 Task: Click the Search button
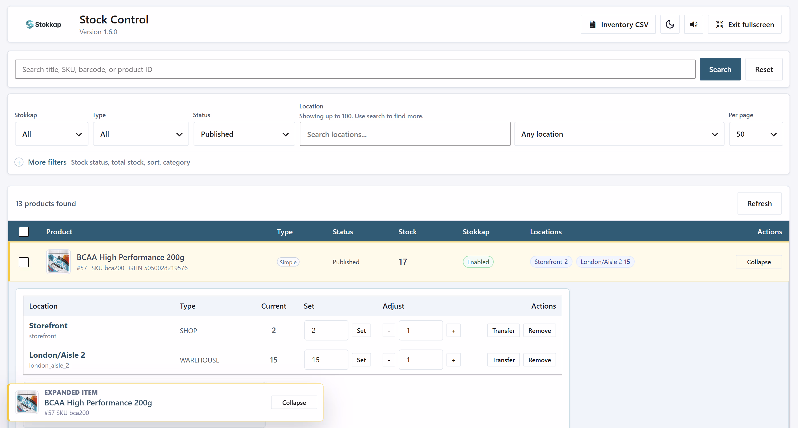(720, 69)
